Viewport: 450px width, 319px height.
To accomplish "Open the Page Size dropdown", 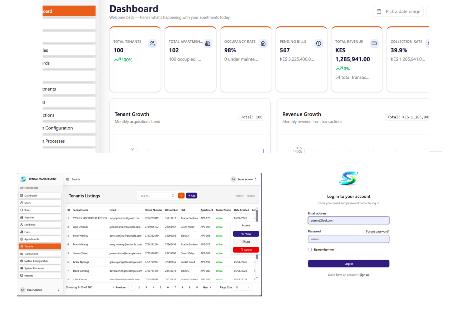I will (243, 287).
